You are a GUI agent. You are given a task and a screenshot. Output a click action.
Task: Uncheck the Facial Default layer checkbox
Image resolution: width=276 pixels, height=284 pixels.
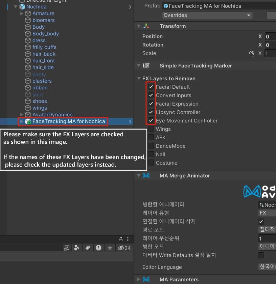151,87
